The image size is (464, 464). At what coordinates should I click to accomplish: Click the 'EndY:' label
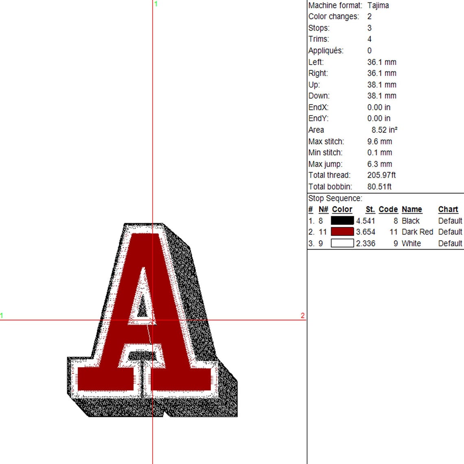[318, 118]
